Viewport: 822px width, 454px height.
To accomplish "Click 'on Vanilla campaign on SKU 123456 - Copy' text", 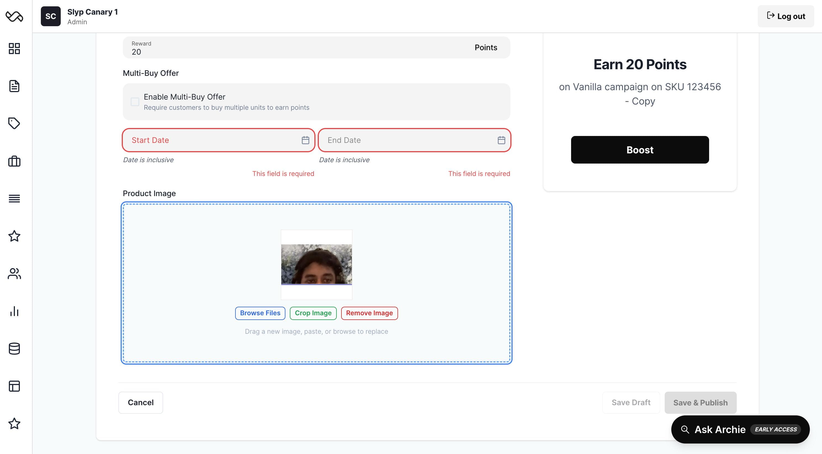I will 640,94.
